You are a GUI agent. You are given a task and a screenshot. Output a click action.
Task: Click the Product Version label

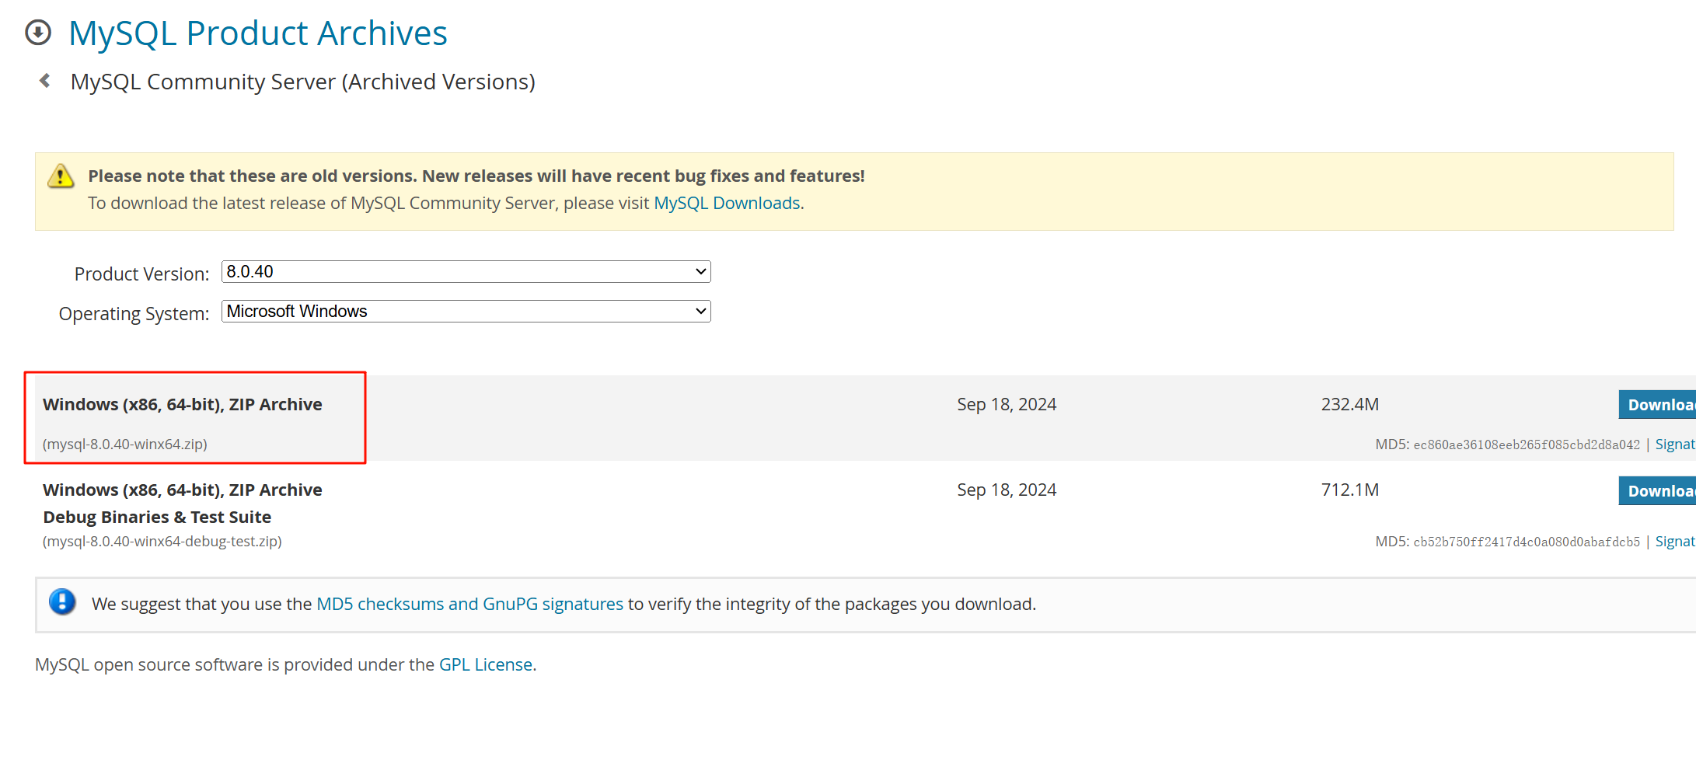[x=141, y=274]
